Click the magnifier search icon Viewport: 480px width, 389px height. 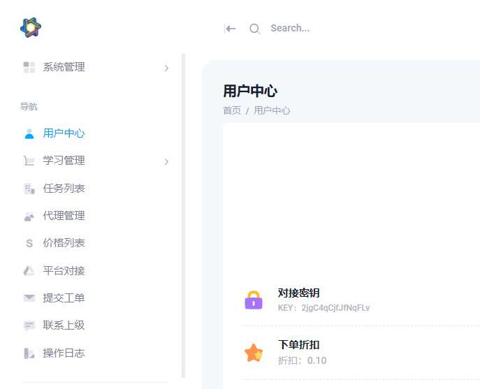254,29
